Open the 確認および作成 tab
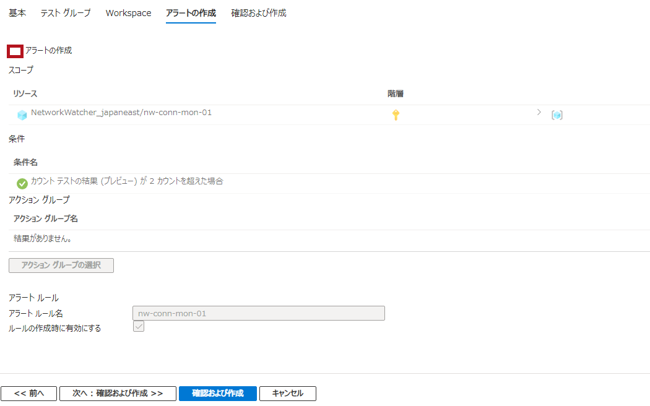 (259, 13)
